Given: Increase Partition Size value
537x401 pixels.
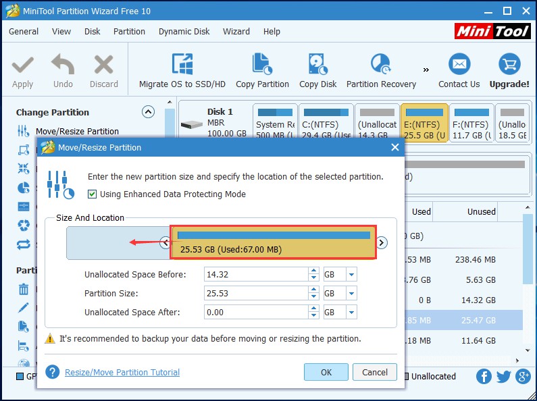Looking at the screenshot, I should pos(313,290).
